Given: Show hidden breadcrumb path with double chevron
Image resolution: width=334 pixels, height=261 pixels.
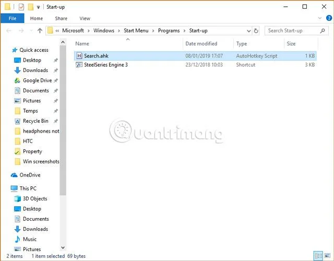Looking at the screenshot, I should pos(57,31).
